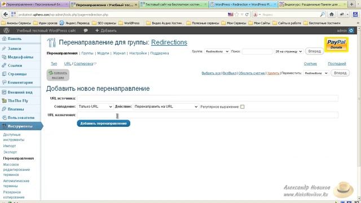Open the Экспорт tools submenu item
The width and height of the screenshot is (361, 203).
(x=10, y=152)
